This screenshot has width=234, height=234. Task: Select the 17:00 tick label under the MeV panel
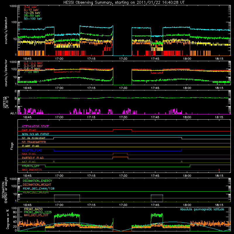pos(59,88)
